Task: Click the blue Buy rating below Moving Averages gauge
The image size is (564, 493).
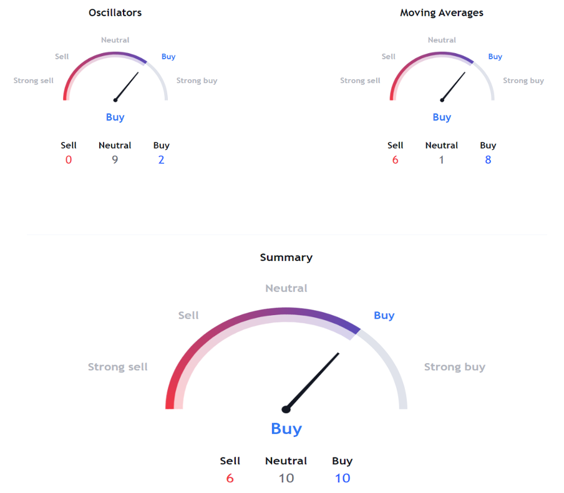Action: (442, 117)
